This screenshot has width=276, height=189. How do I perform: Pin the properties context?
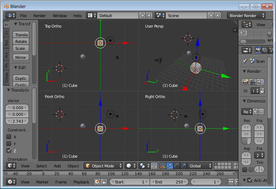tap(244, 61)
